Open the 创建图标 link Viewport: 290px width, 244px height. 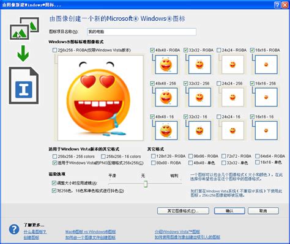(31, 237)
